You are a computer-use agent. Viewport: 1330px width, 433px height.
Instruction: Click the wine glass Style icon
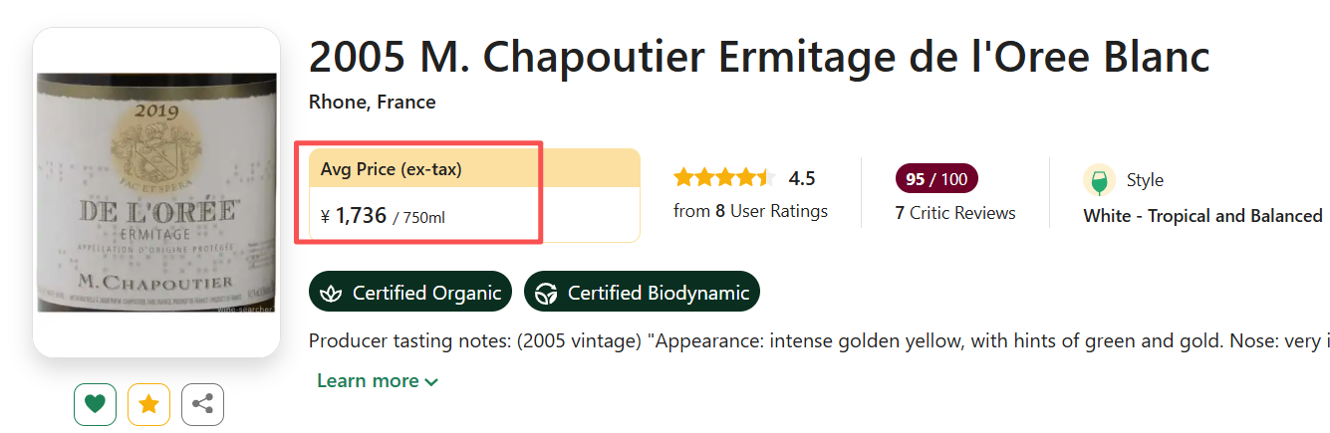point(1099,180)
